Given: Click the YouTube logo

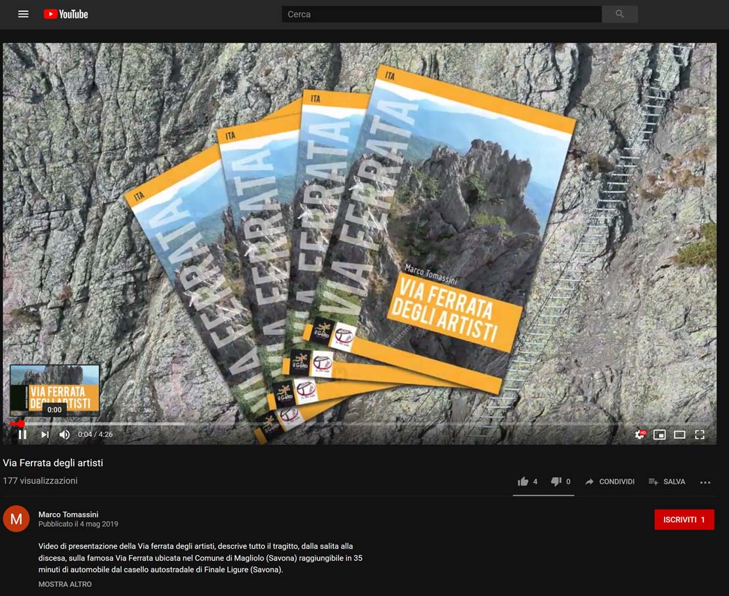Looking at the screenshot, I should tap(66, 14).
